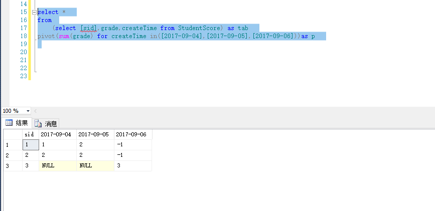Click row 2 value under 2017-09-04
Image resolution: width=435 pixels, height=211 pixels.
point(58,155)
